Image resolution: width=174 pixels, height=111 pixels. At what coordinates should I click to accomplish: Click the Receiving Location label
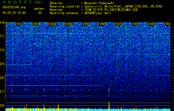pyautogui.click(x=64, y=6)
